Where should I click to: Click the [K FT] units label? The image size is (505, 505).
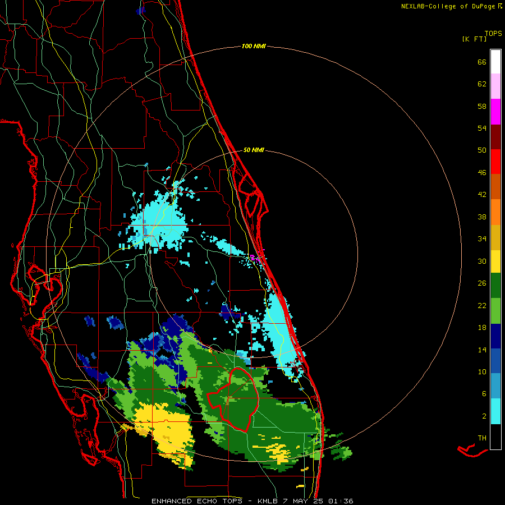click(x=474, y=39)
